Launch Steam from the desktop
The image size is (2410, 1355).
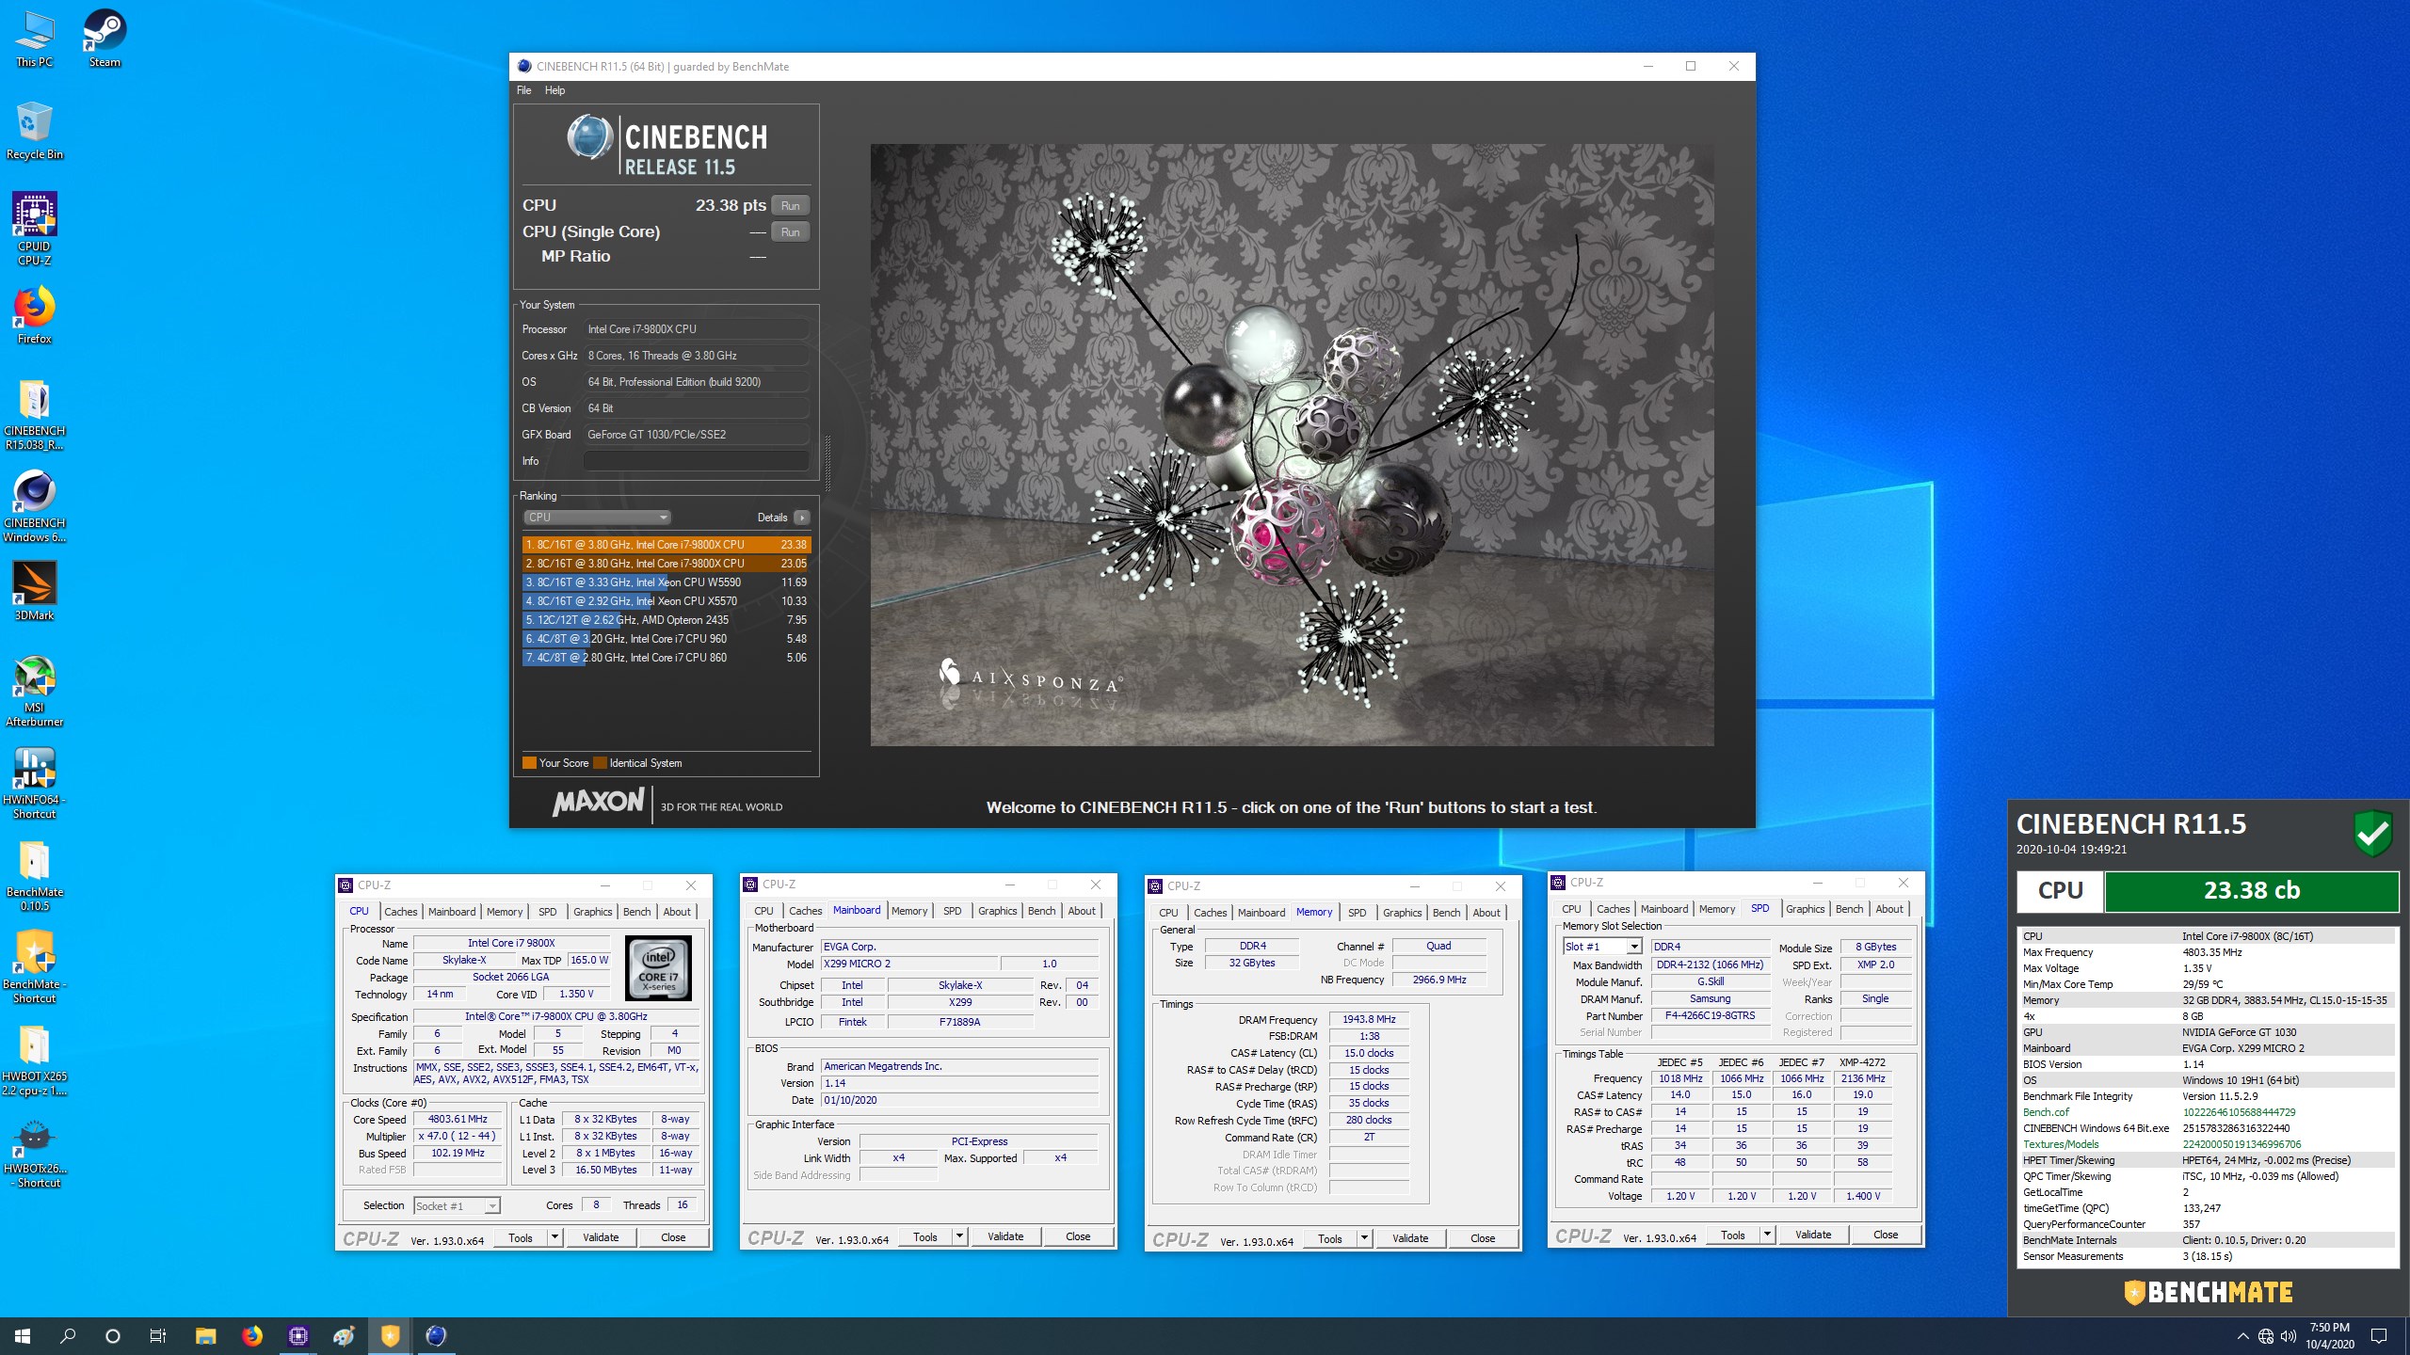tap(104, 40)
